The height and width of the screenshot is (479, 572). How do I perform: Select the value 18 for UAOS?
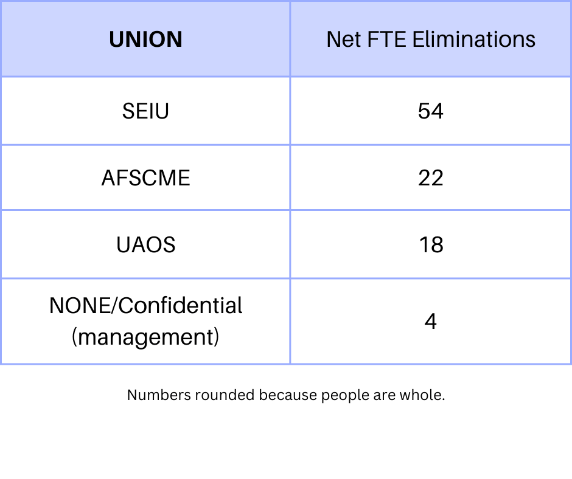pos(430,245)
